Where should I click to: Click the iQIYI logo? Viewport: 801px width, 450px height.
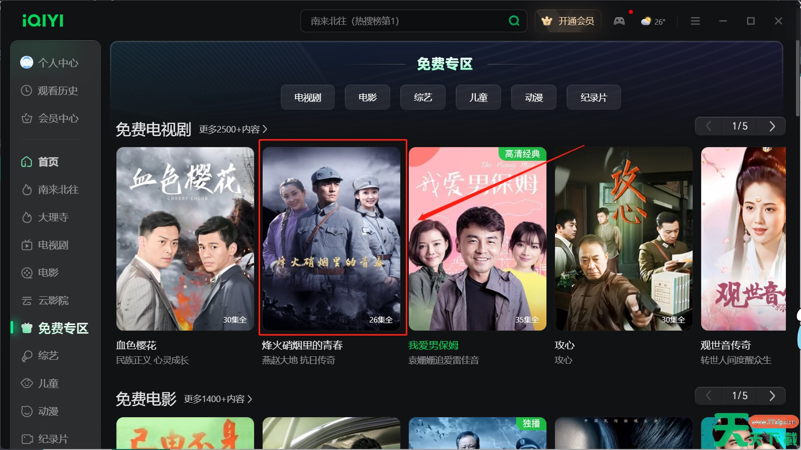click(43, 20)
